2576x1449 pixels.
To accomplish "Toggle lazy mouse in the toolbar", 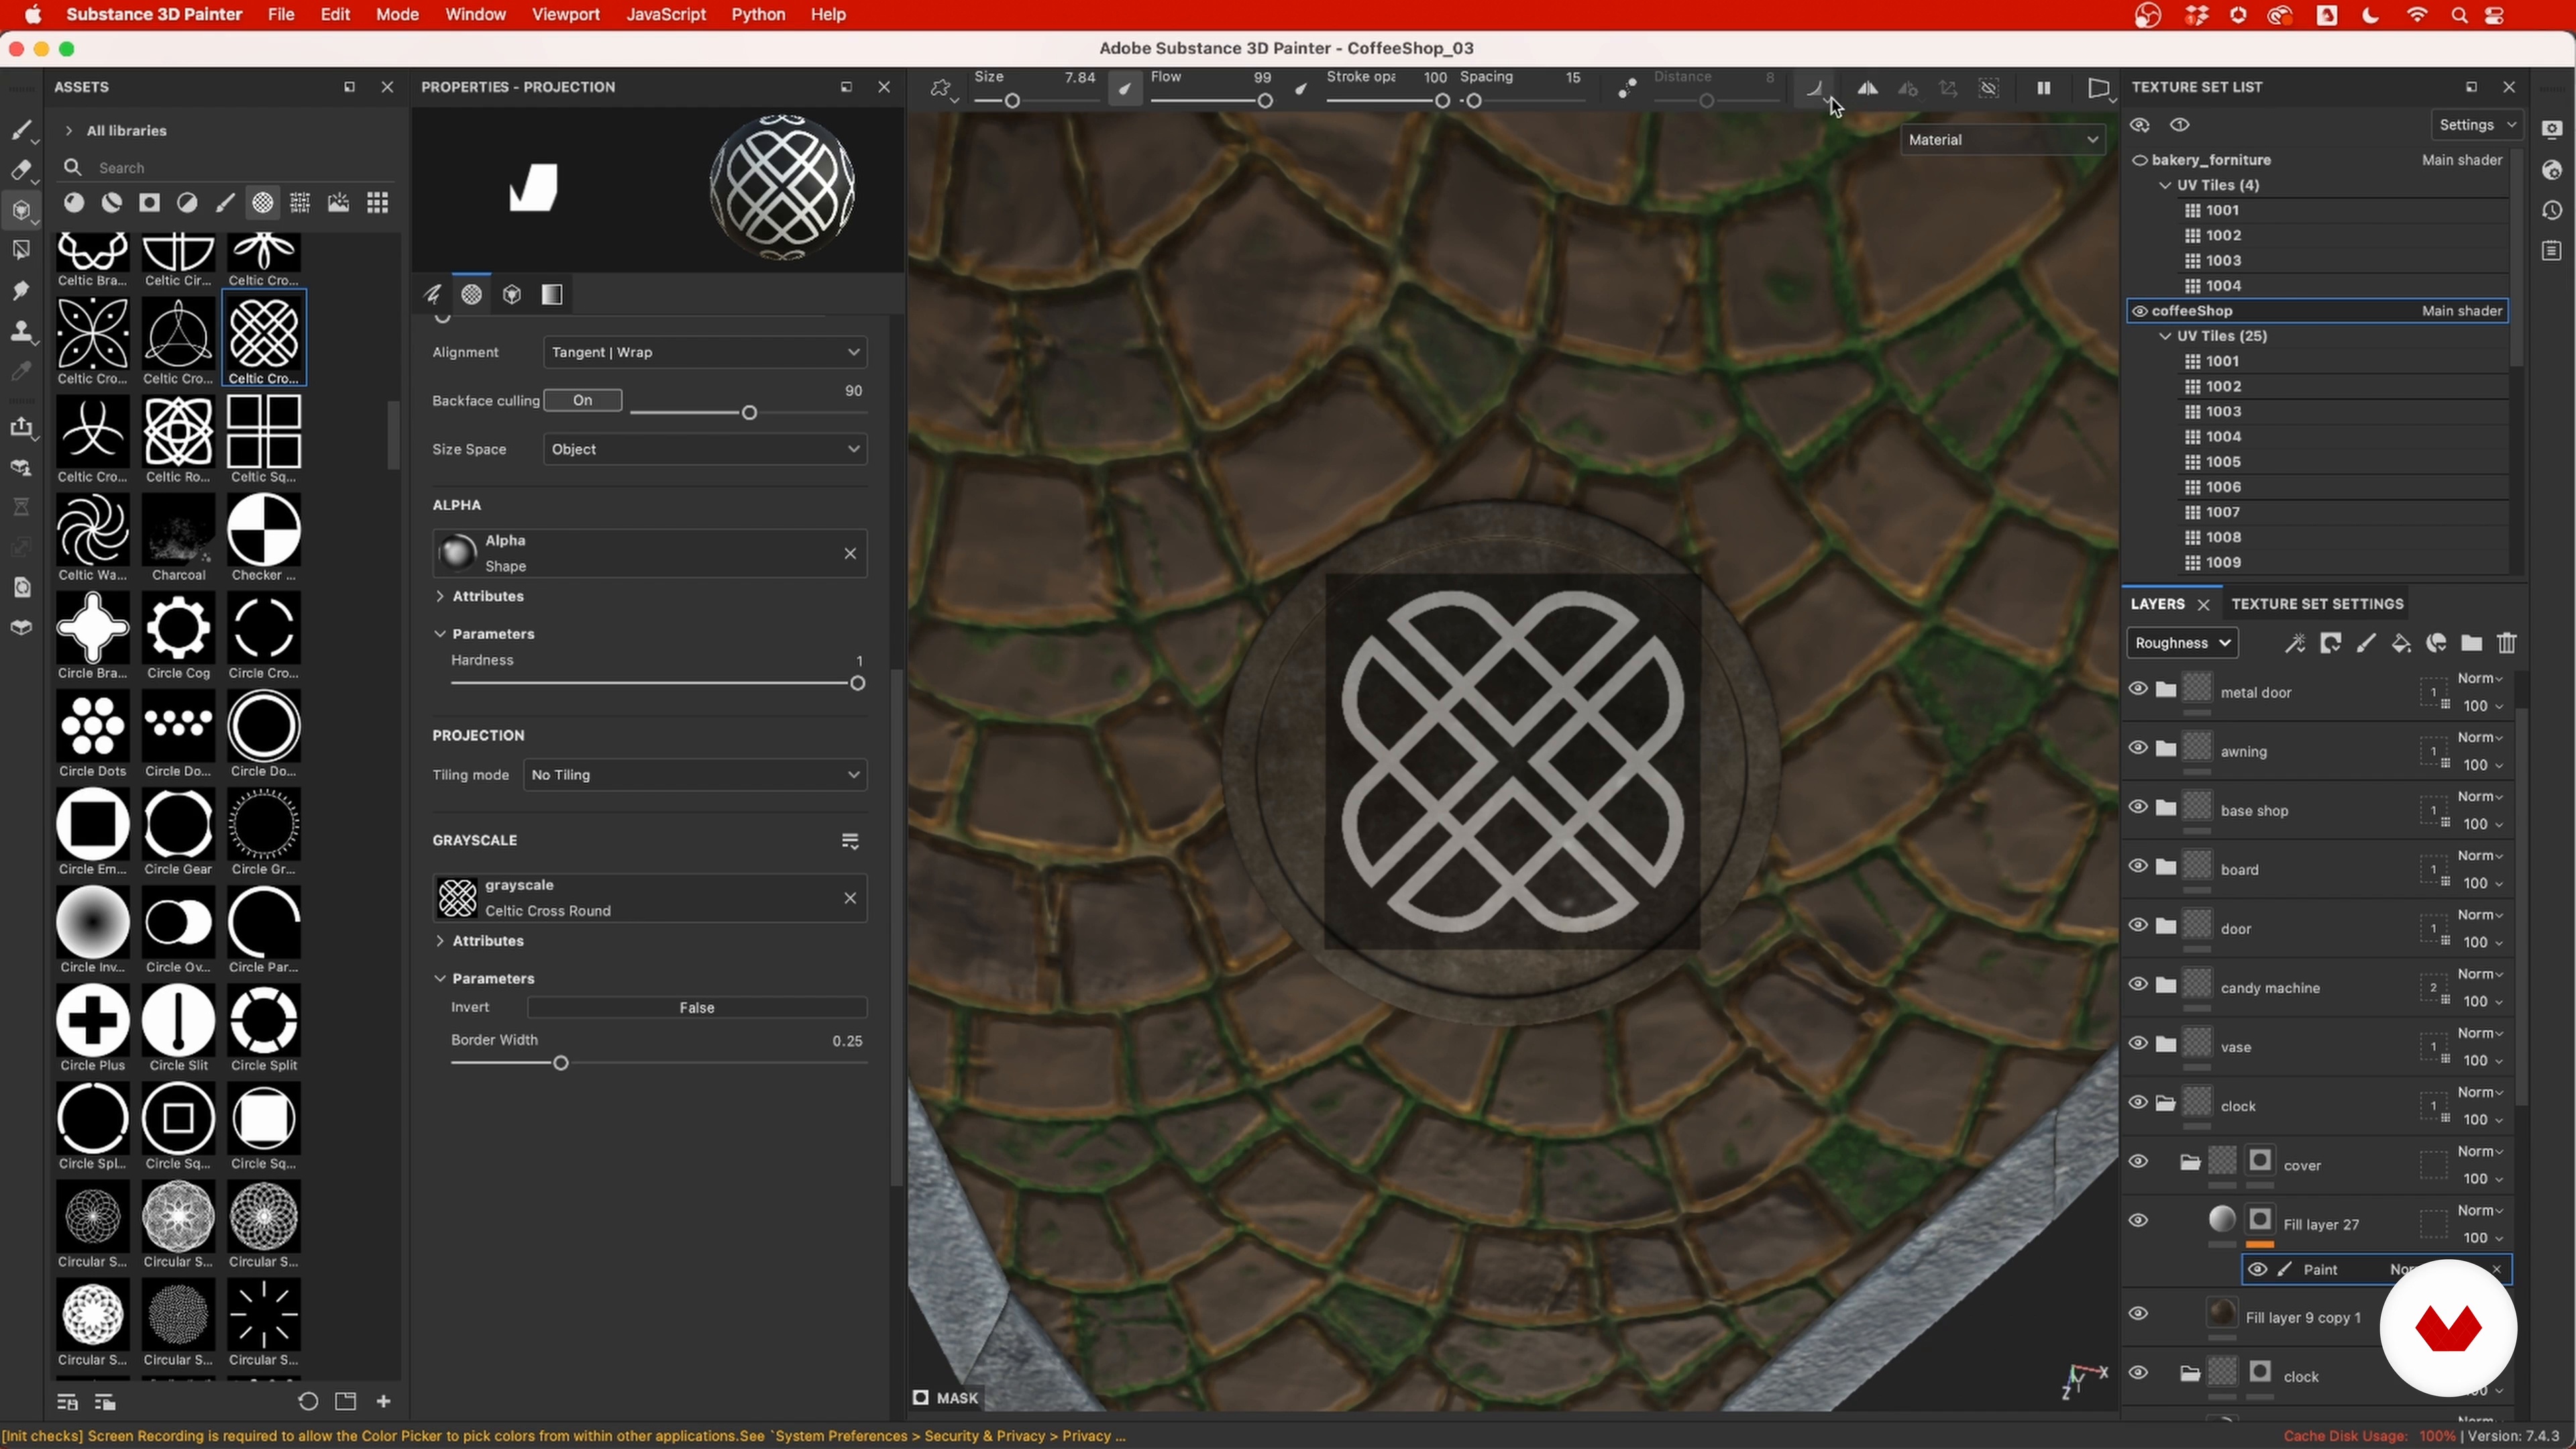I will pyautogui.click(x=1627, y=89).
